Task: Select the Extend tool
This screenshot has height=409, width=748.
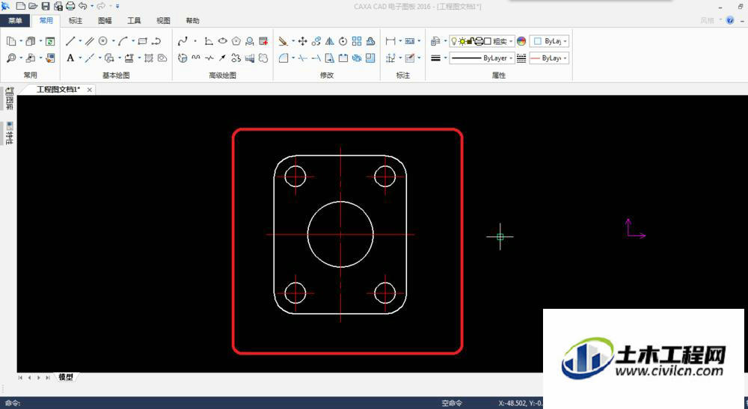Action: coord(316,58)
